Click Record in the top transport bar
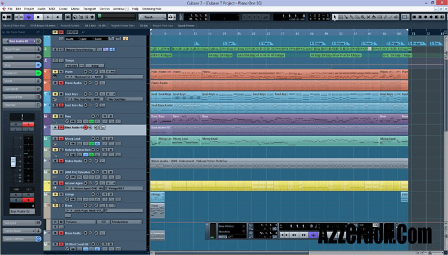Viewport: 448px width, 255px height. tap(58, 17)
